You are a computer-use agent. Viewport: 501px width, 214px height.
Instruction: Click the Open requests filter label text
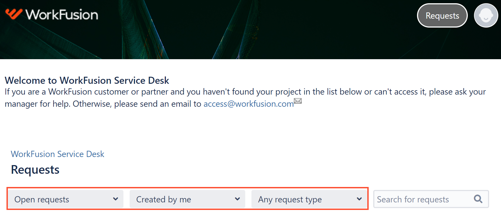(42, 199)
